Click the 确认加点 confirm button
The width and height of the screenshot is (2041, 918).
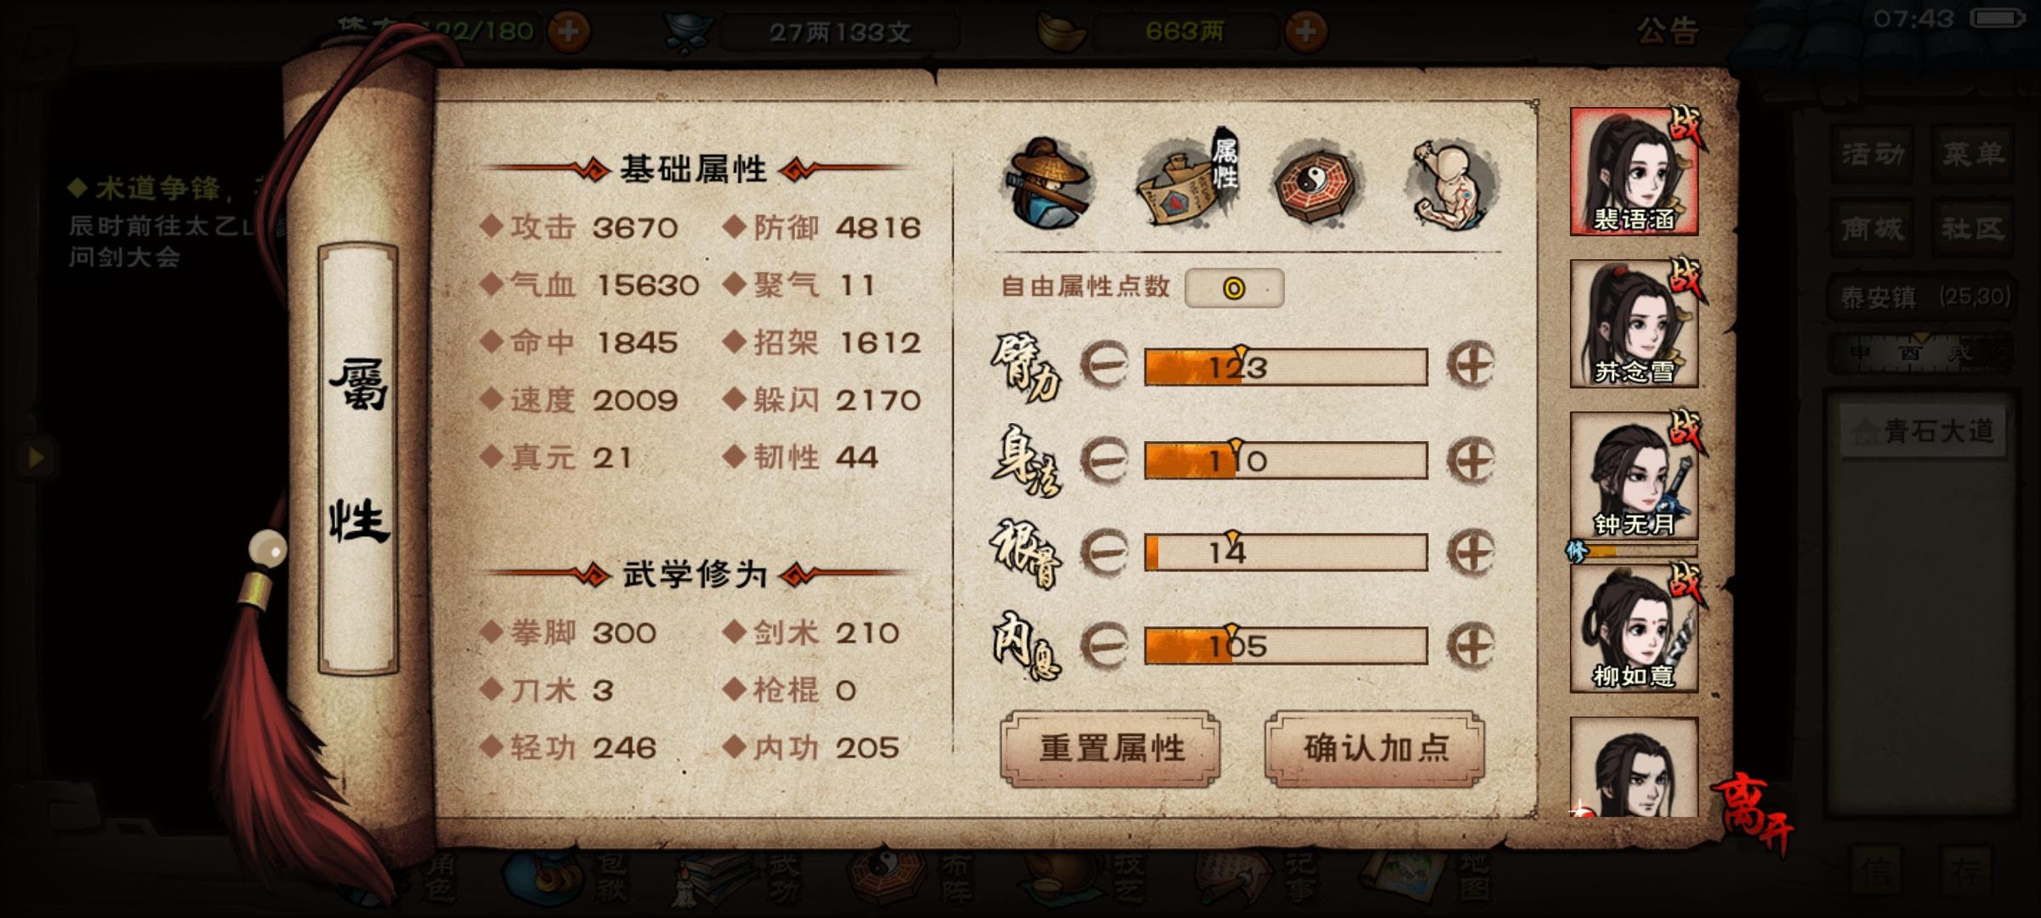point(1375,749)
